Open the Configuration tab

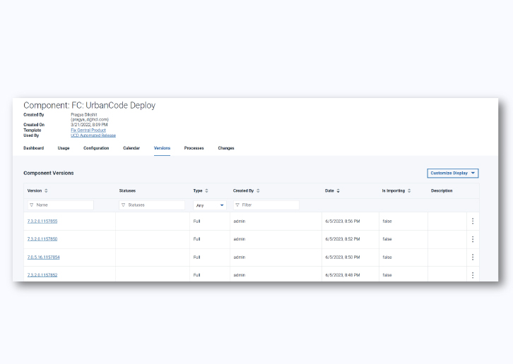pyautogui.click(x=96, y=148)
